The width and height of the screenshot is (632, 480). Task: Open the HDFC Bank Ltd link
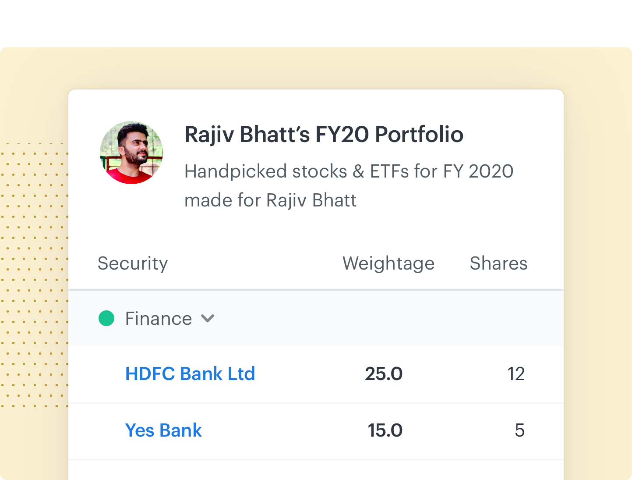pyautogui.click(x=190, y=374)
